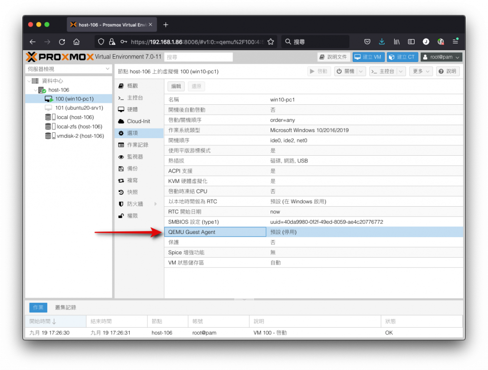Open a new browser tab with plus

(x=165, y=25)
